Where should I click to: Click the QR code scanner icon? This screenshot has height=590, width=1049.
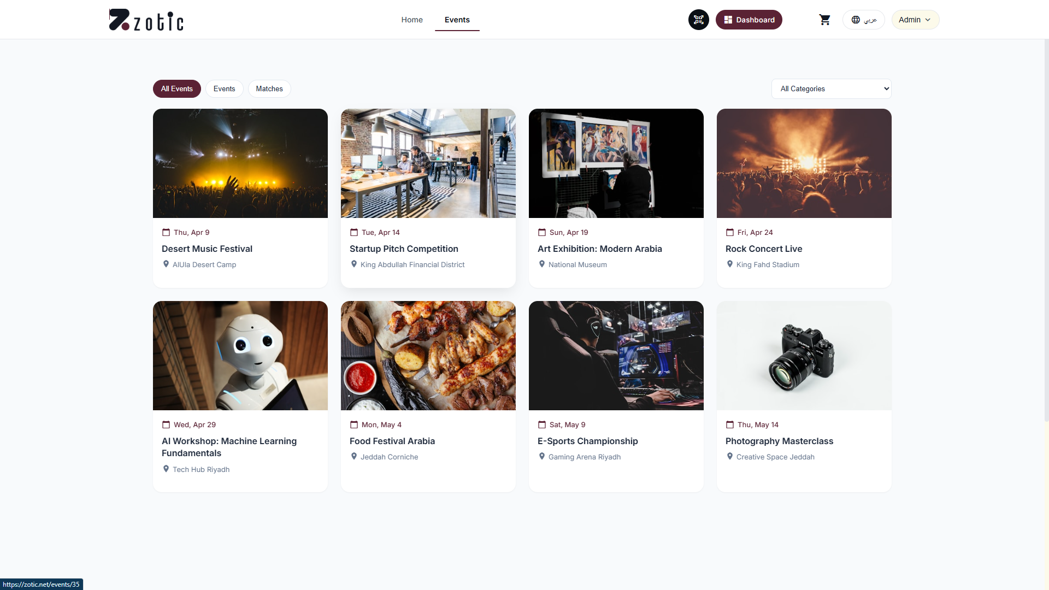pyautogui.click(x=698, y=19)
